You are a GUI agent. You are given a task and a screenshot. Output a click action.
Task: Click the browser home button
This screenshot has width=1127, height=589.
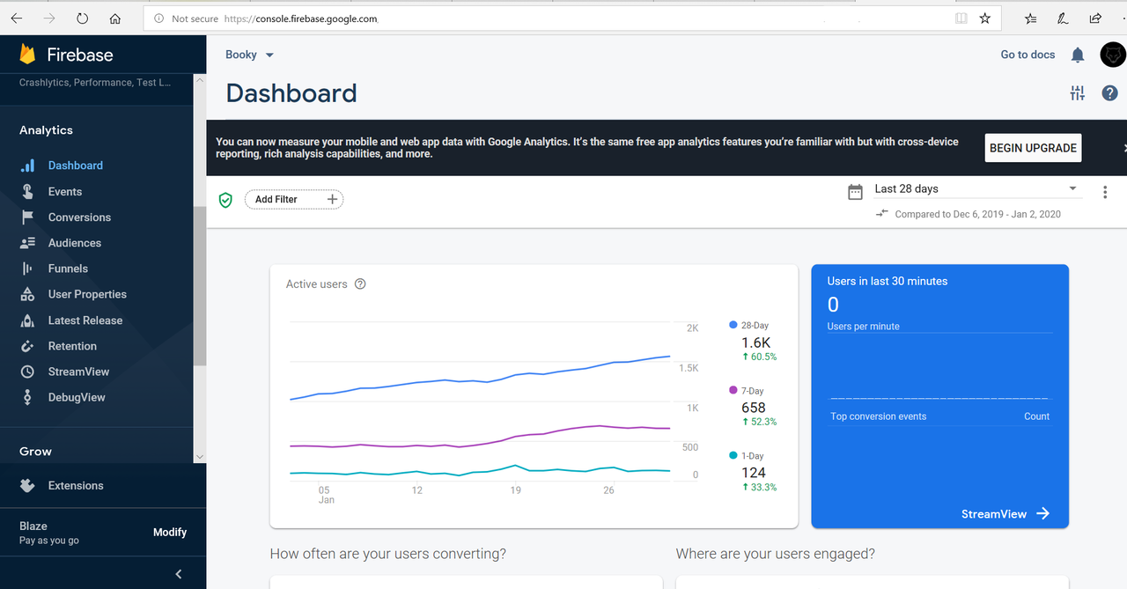click(x=115, y=18)
